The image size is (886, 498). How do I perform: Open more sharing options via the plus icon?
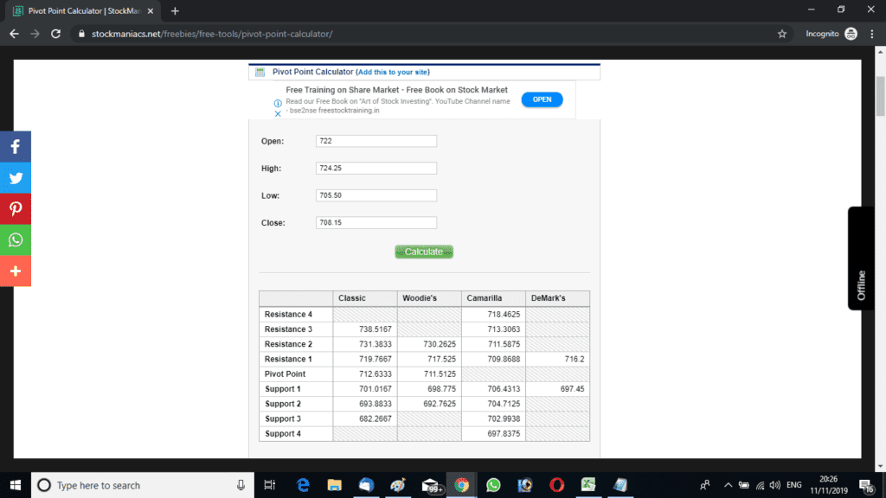point(15,271)
